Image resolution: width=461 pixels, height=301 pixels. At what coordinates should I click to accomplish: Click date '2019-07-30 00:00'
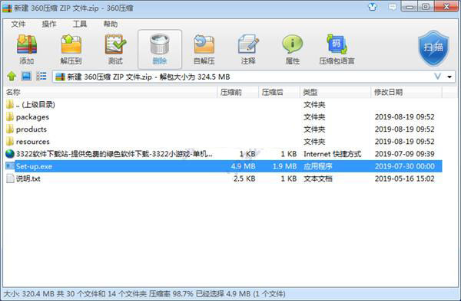point(405,166)
